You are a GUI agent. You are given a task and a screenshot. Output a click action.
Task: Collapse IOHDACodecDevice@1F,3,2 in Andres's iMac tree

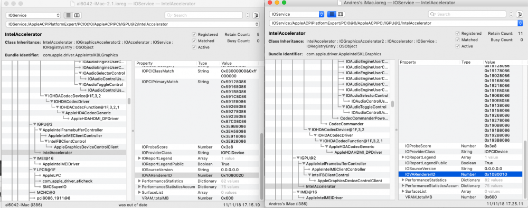tap(309, 130)
